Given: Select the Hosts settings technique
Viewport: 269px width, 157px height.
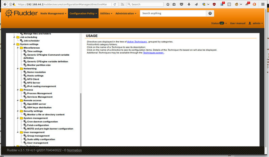Looking at the screenshot, I should [x=35, y=76].
